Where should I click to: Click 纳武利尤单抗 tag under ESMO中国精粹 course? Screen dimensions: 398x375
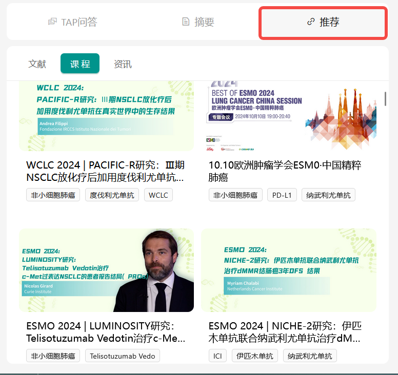(328, 195)
